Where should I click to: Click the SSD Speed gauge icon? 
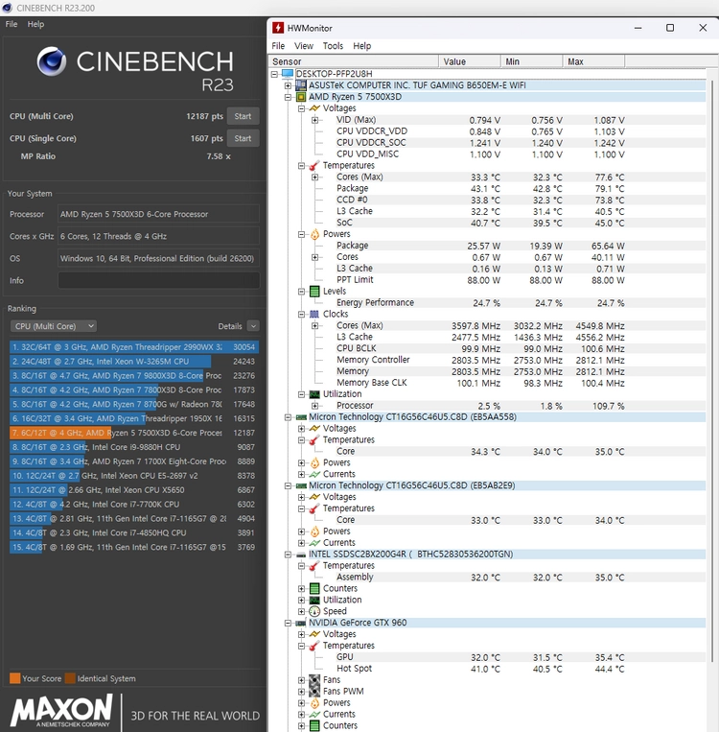(x=314, y=611)
